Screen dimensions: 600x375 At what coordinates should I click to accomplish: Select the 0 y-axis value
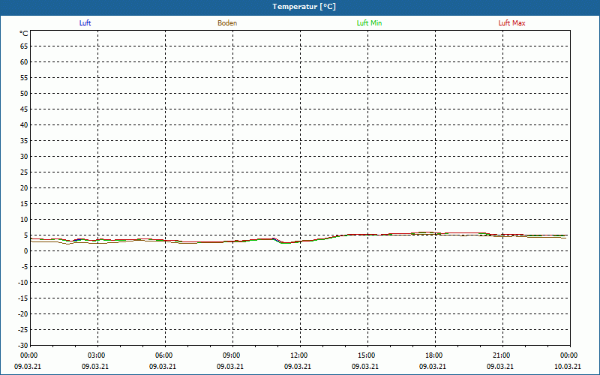(x=26, y=251)
